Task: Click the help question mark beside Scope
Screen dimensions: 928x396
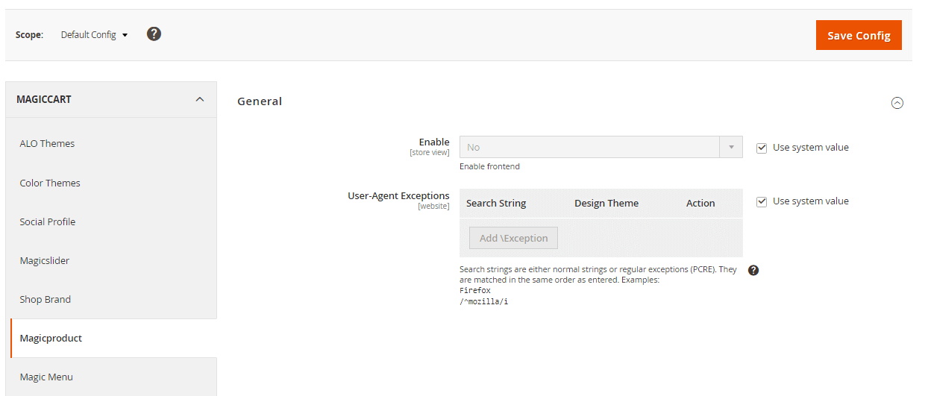Action: tap(154, 34)
